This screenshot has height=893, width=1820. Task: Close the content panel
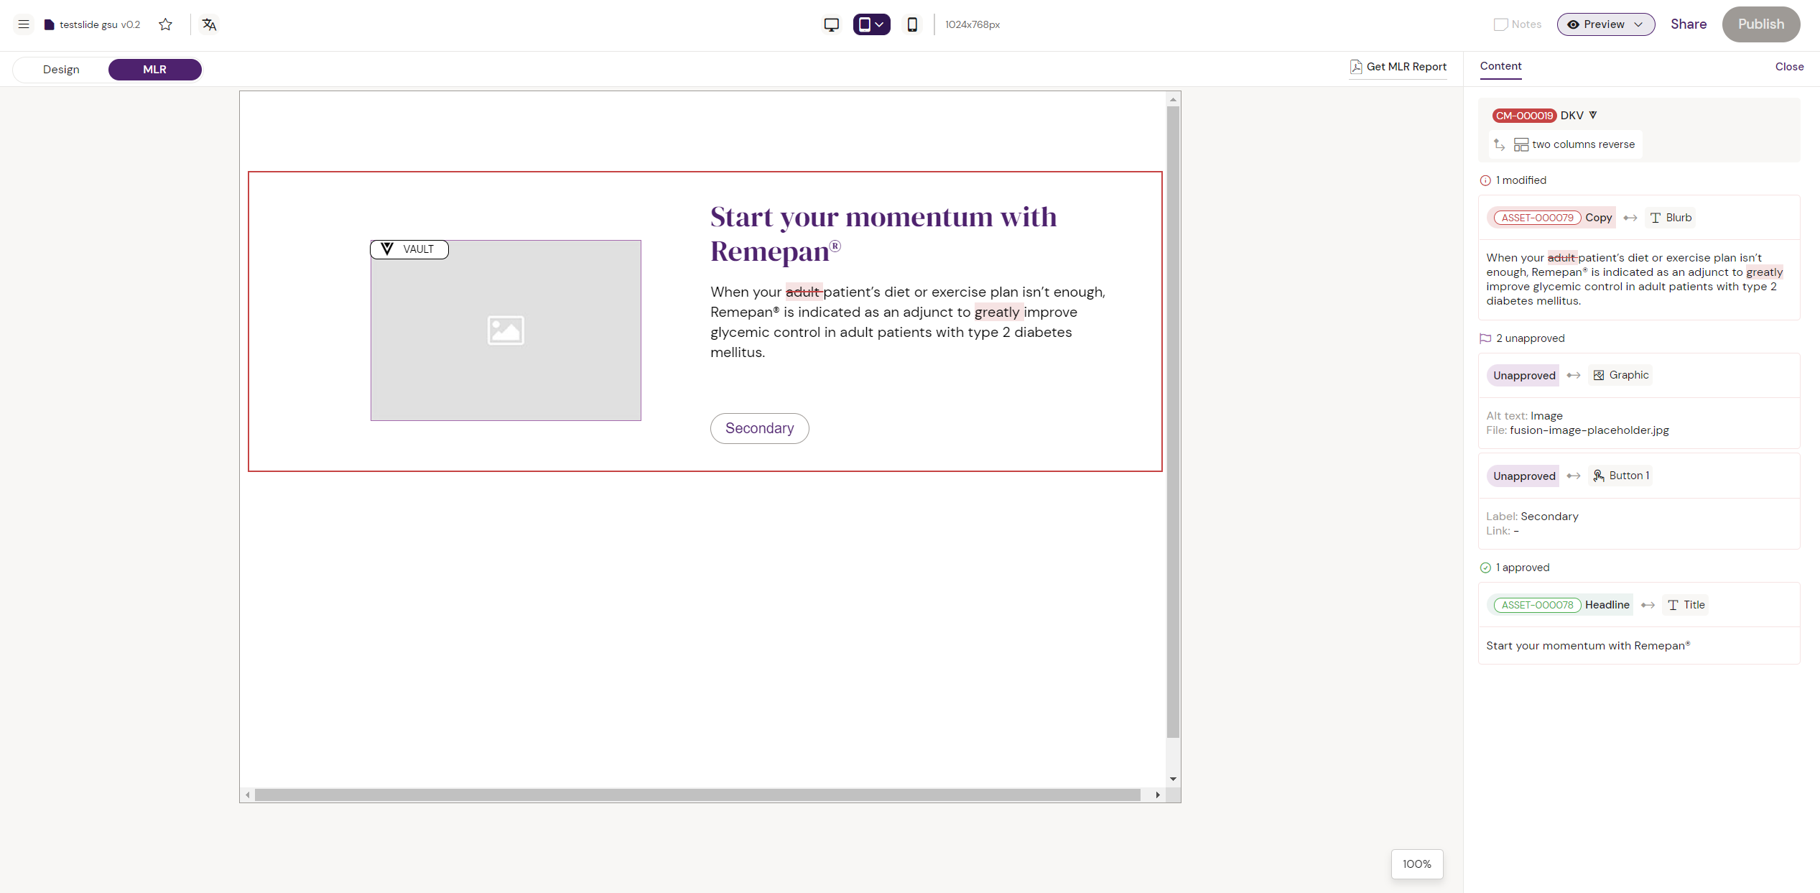click(1788, 67)
